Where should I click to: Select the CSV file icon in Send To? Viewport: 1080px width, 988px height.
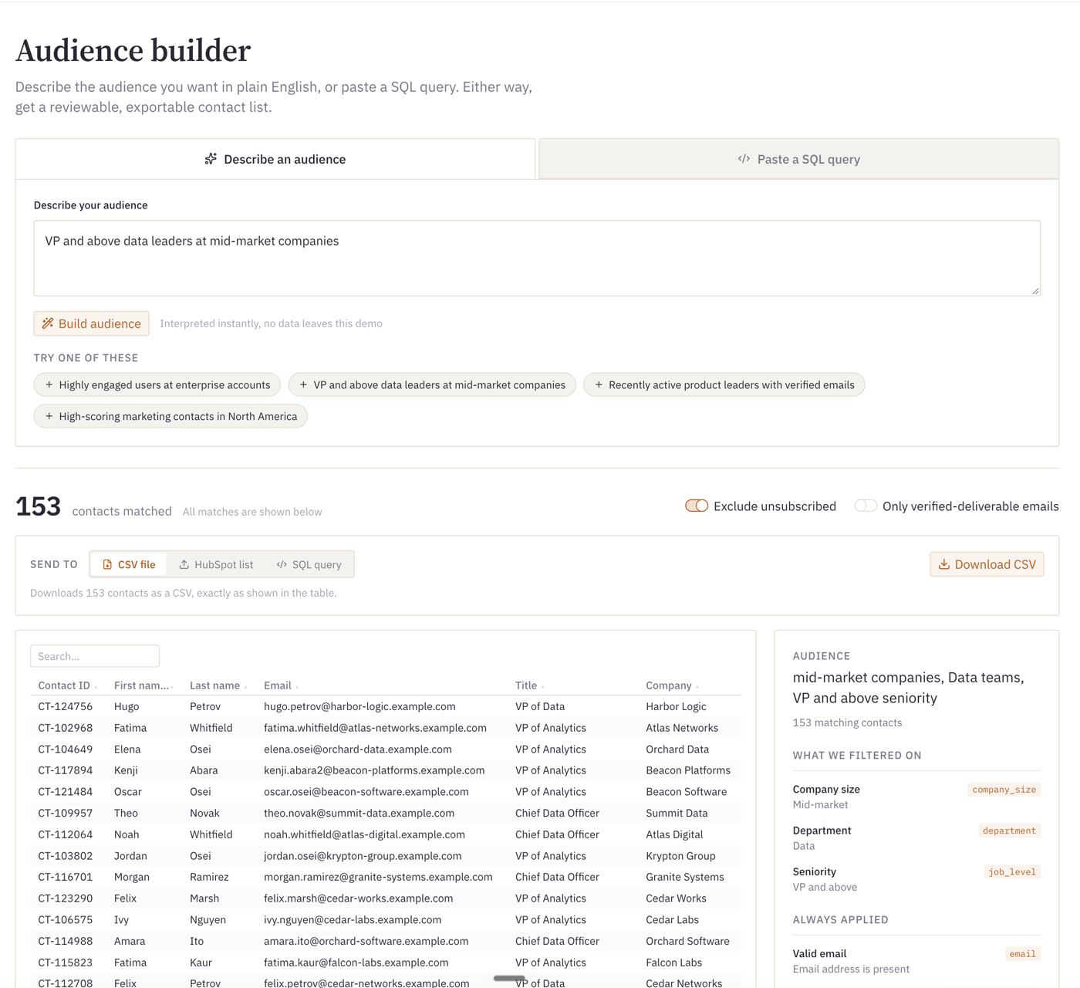tap(107, 564)
